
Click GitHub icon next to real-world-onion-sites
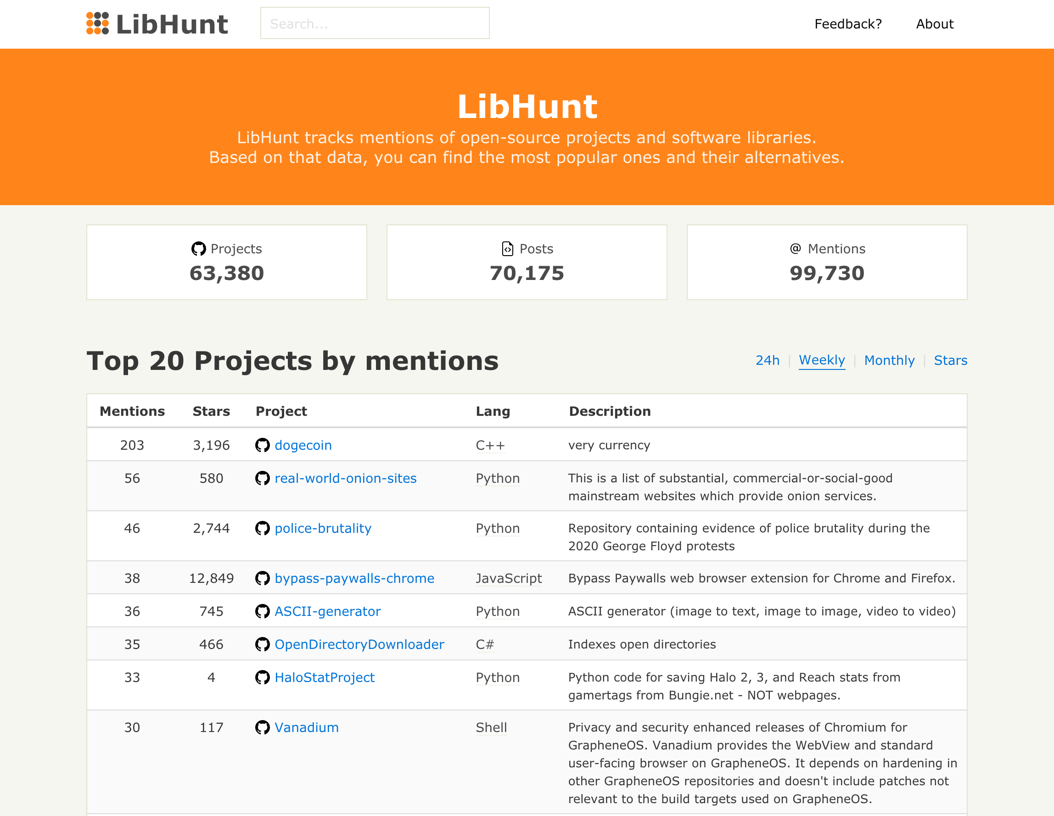[x=262, y=478]
